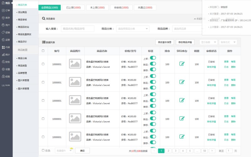
Task: Switch to the 全部商品(1000) tab
Action: (x=50, y=8)
